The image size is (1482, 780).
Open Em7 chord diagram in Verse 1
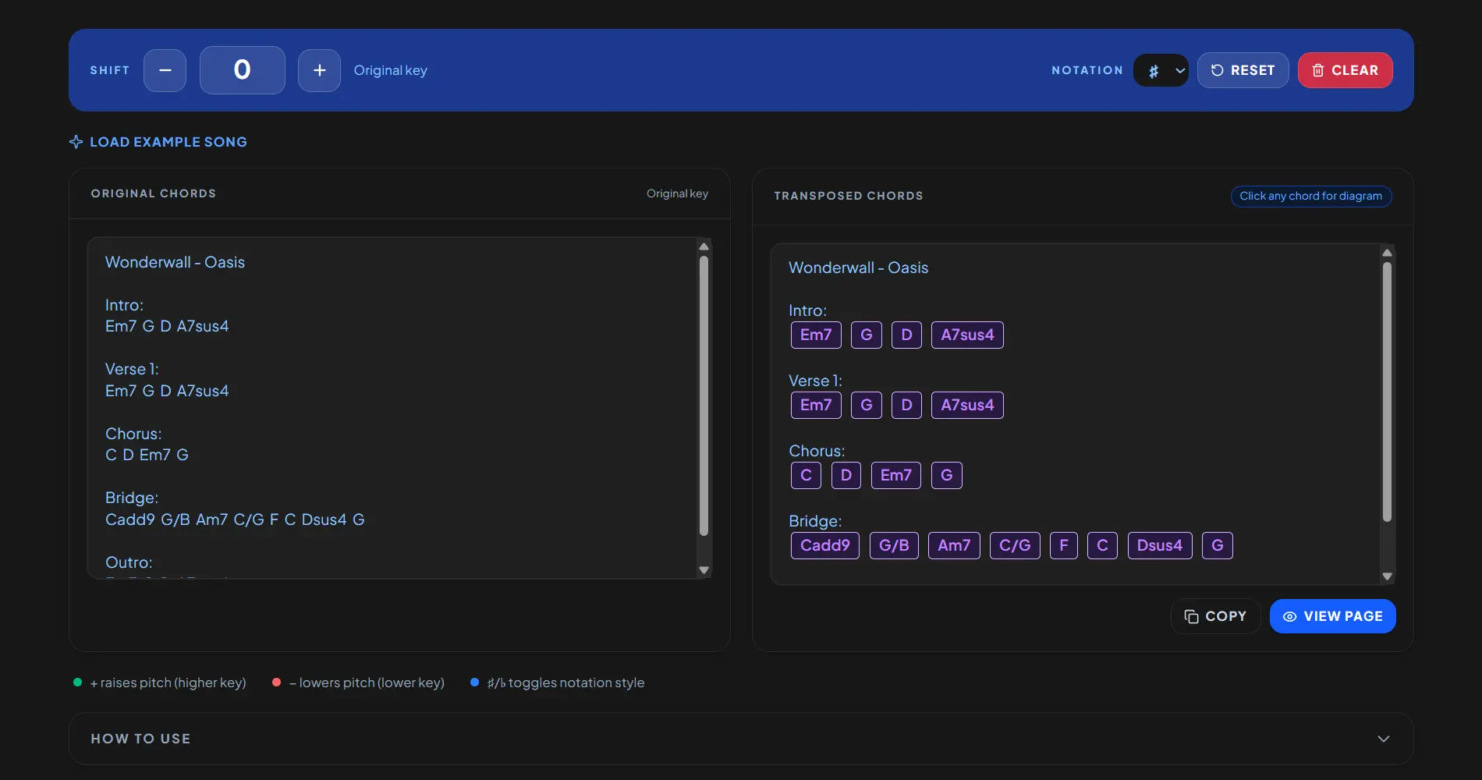(816, 405)
